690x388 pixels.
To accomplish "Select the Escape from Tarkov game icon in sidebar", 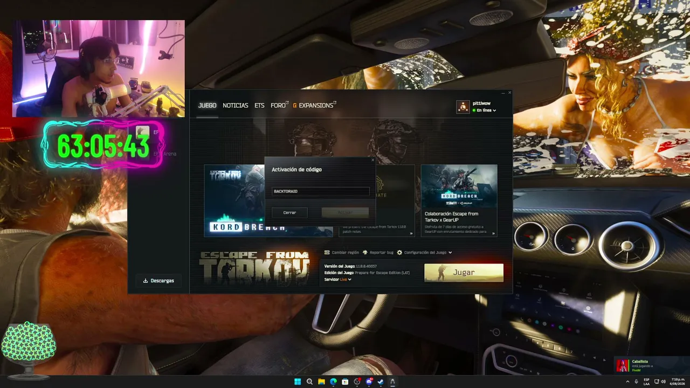I will (x=142, y=131).
